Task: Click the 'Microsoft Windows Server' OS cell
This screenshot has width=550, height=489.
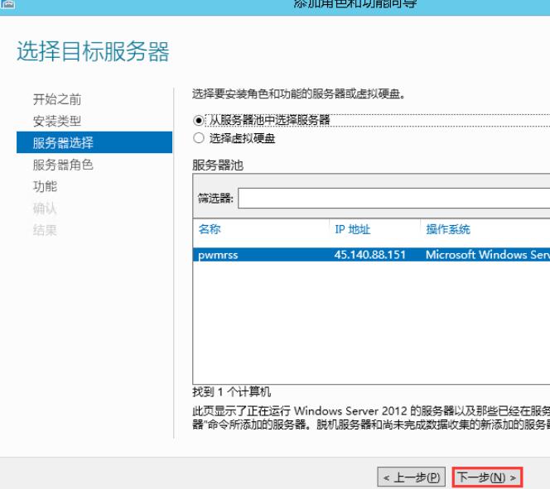Action: coord(488,255)
